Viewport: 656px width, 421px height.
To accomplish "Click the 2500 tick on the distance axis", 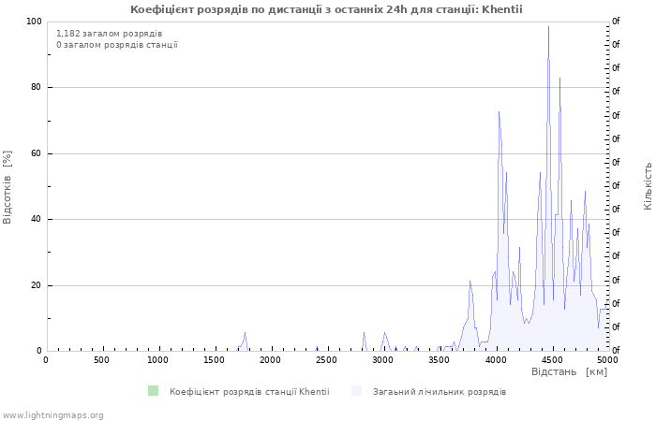I will pyautogui.click(x=326, y=360).
